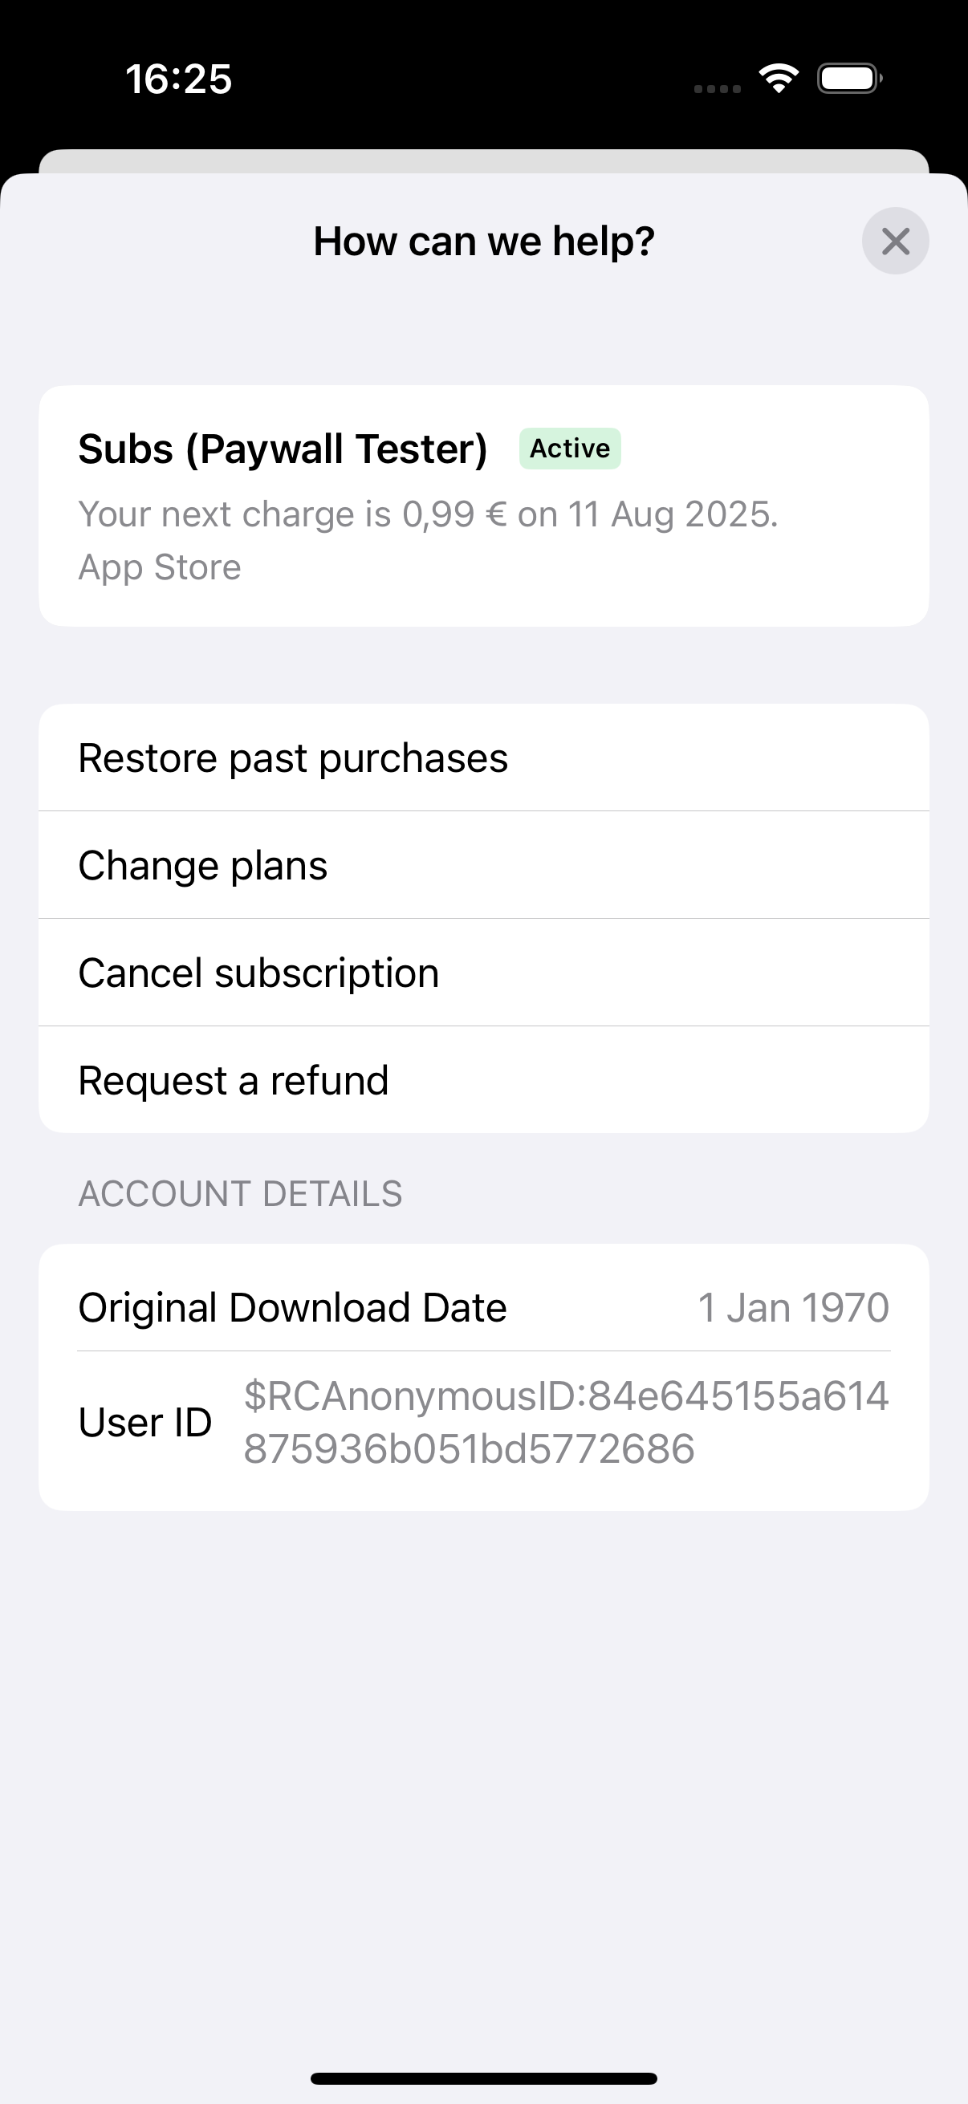
Task: Select the ACCOUNT DETAILS heading
Action: (240, 1193)
